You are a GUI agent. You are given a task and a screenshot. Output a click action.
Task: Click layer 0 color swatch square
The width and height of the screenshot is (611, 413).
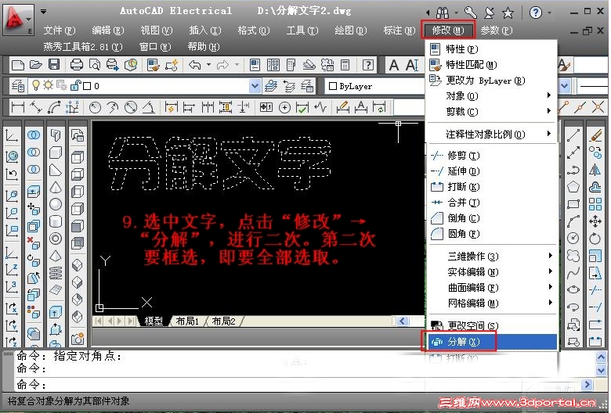pyautogui.click(x=87, y=86)
